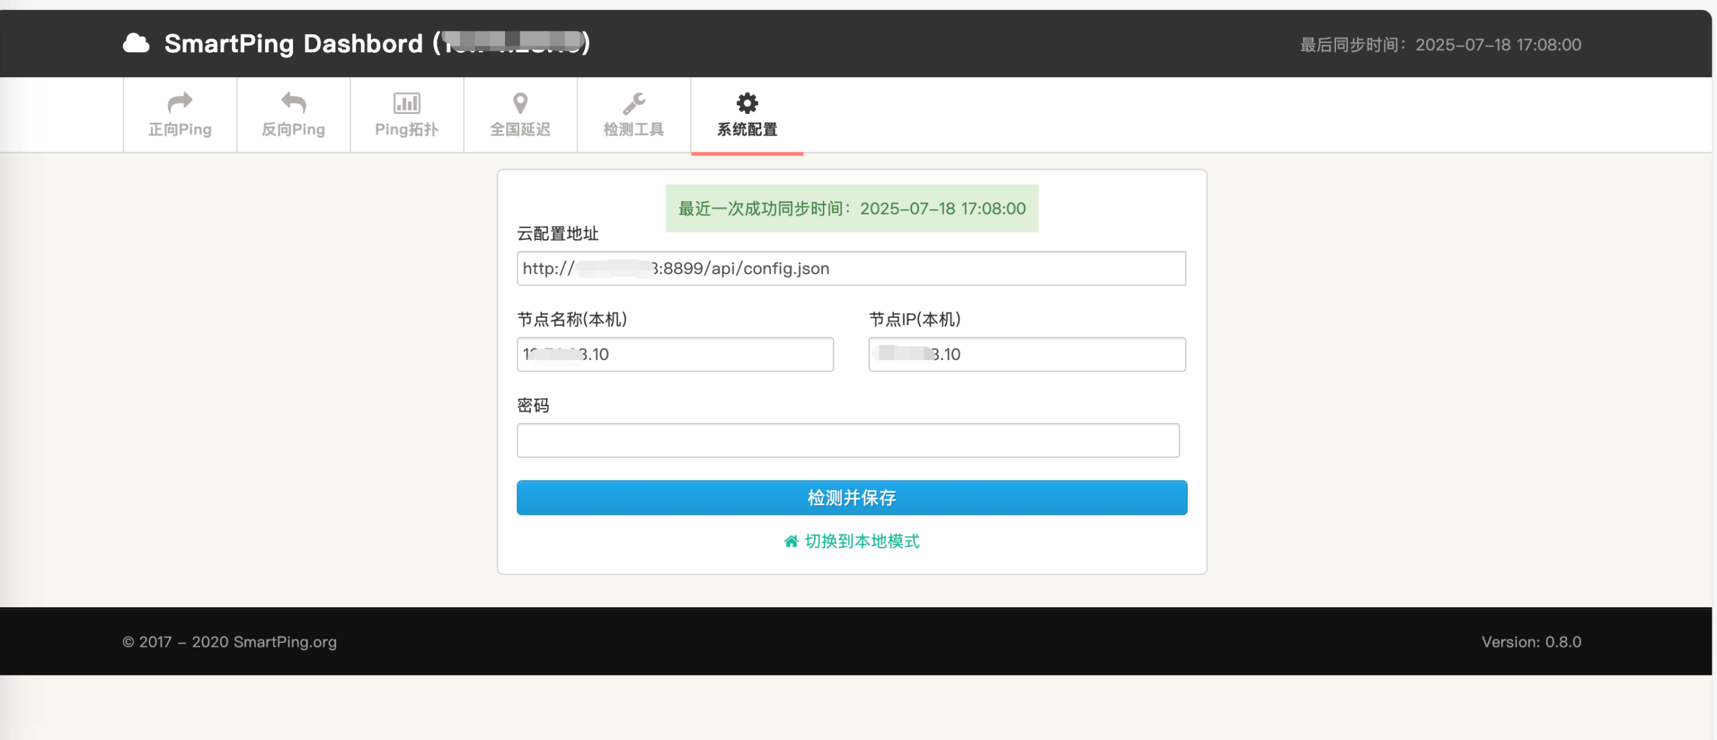Click the 最近一次成功同步时间 green notice
The image size is (1717, 740).
tap(852, 208)
